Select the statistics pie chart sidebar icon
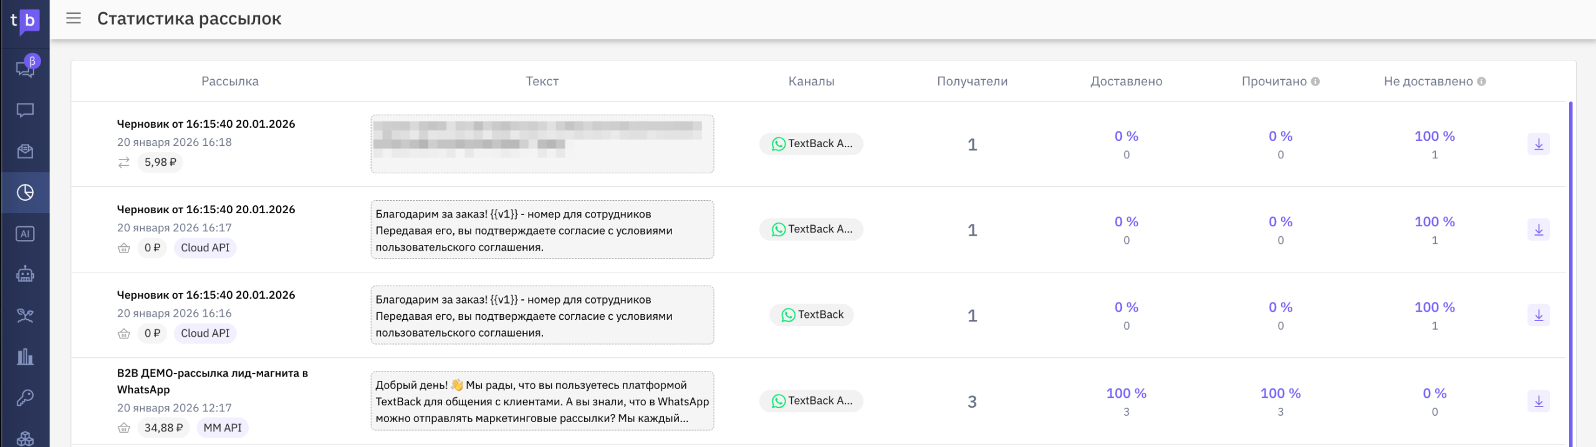 (25, 193)
